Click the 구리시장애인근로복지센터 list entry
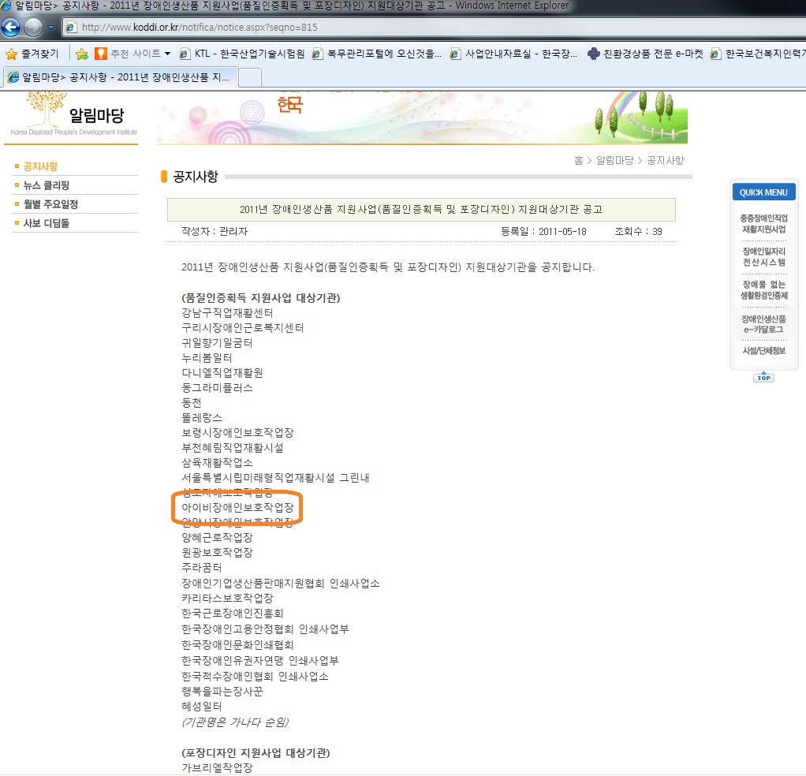Screen dimensions: 806x776 click(x=243, y=328)
